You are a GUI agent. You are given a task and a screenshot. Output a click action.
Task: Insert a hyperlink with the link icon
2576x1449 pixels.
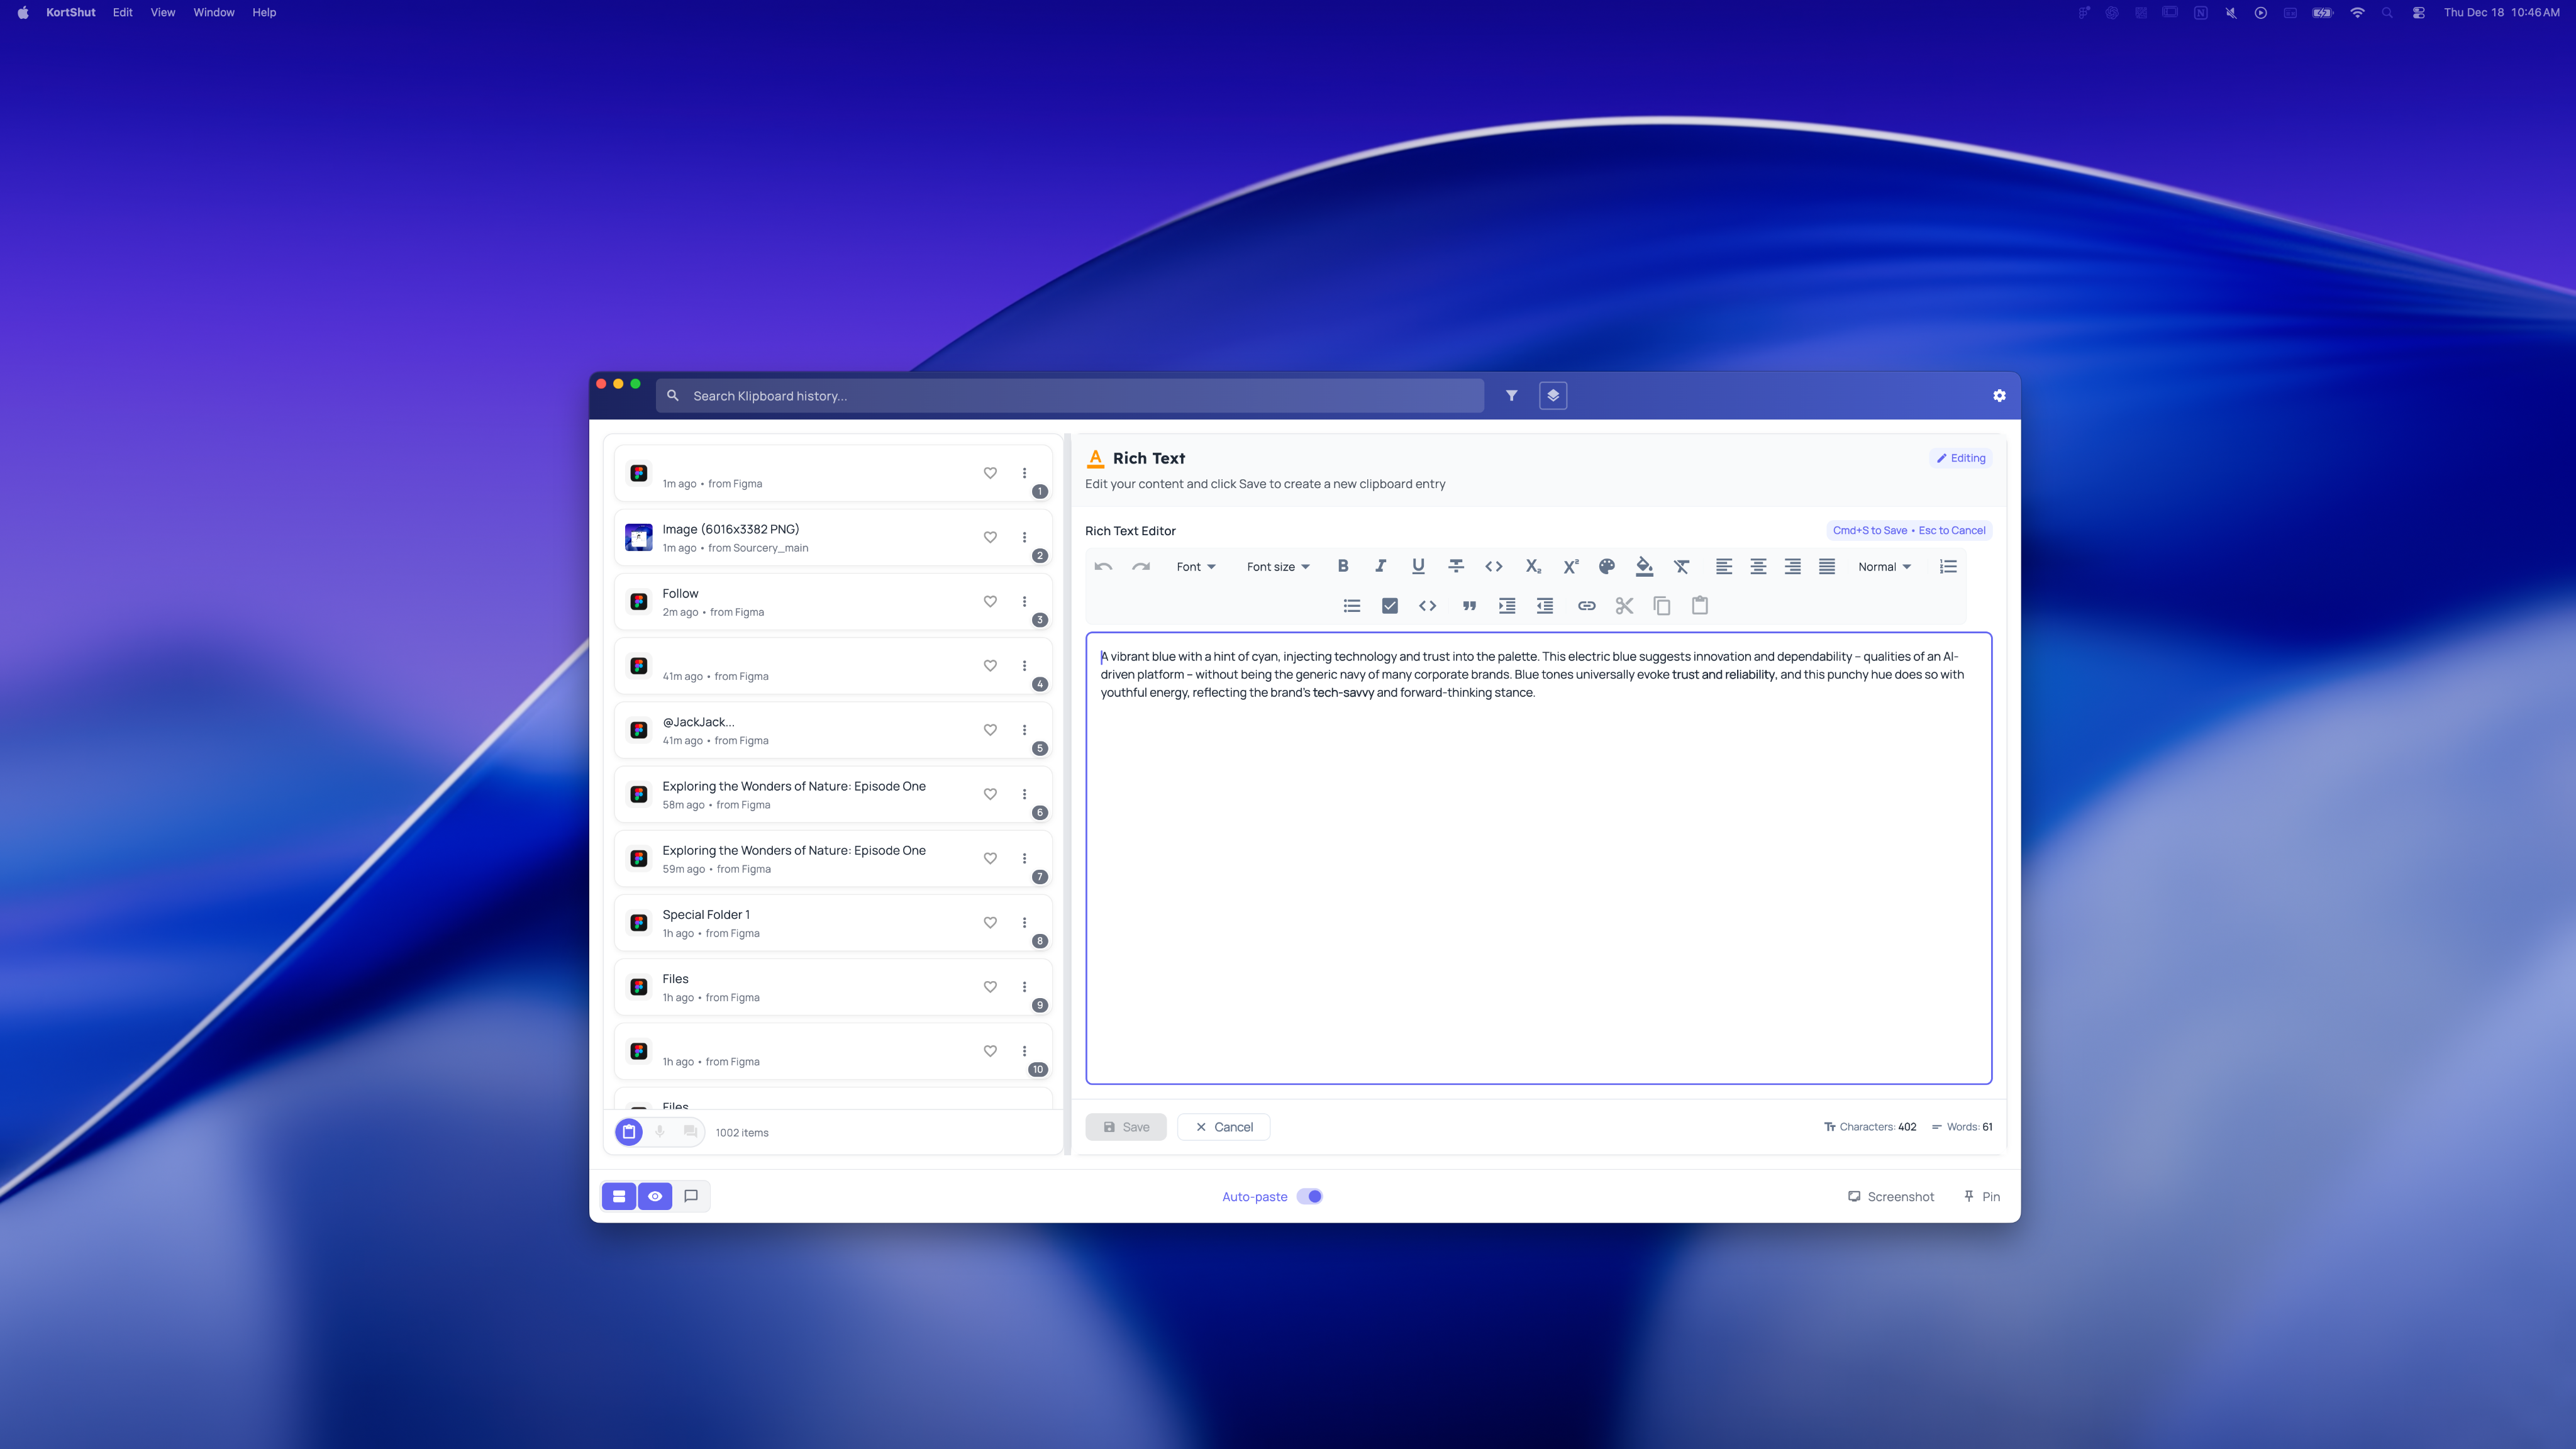[x=1586, y=606]
